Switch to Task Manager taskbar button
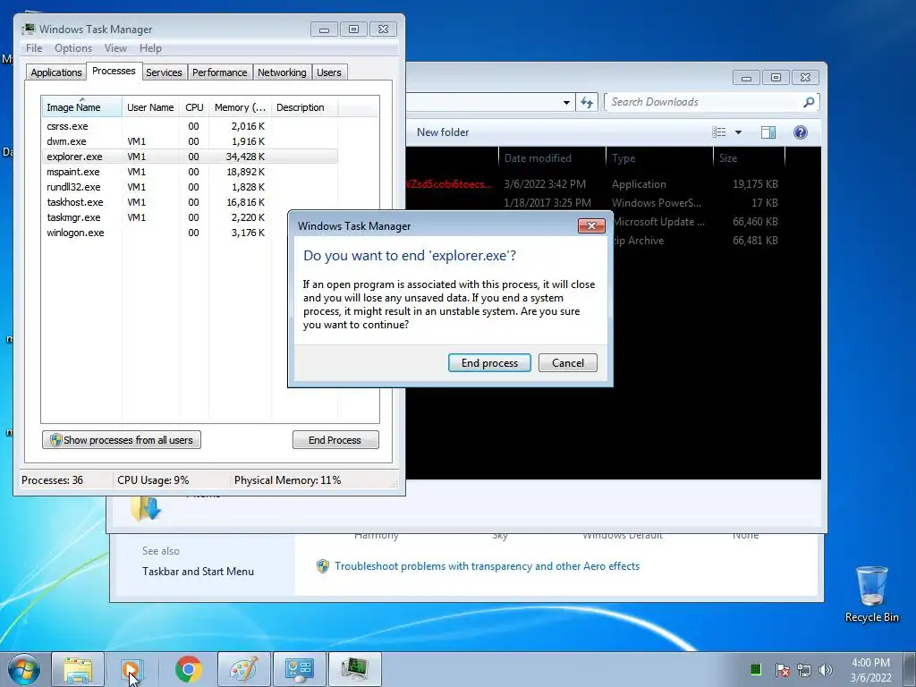The height and width of the screenshot is (687, 916). pos(354,669)
